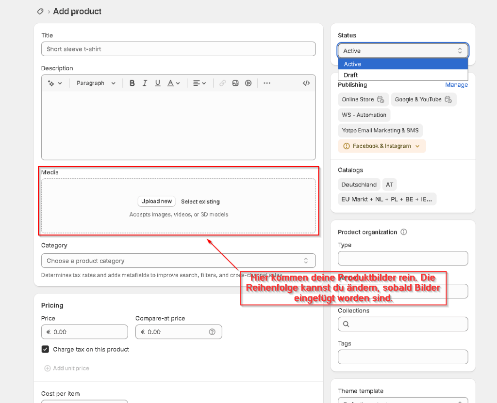
Task: Switch to HTML code view
Action: (306, 83)
